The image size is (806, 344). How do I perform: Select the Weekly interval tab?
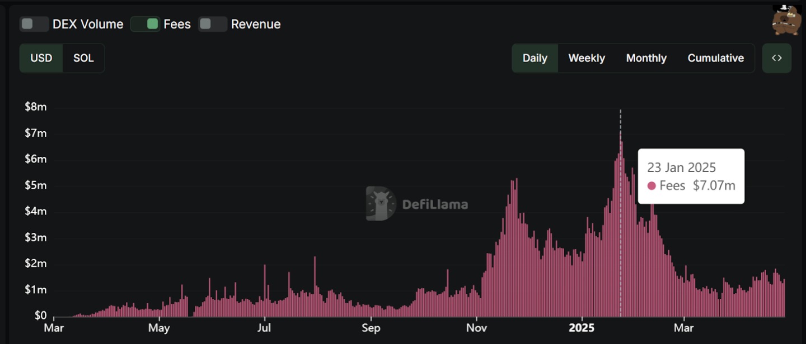(586, 58)
